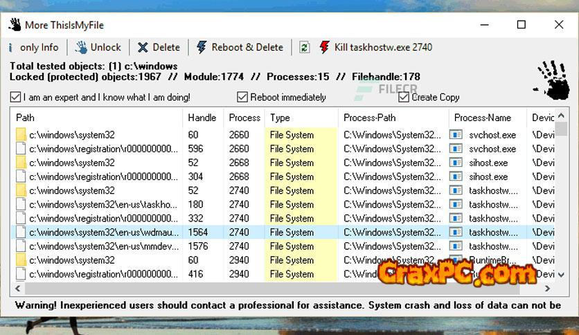Viewport: 579px width, 335px height.
Task: Click the only Info toolbar icon
Action: point(10,48)
